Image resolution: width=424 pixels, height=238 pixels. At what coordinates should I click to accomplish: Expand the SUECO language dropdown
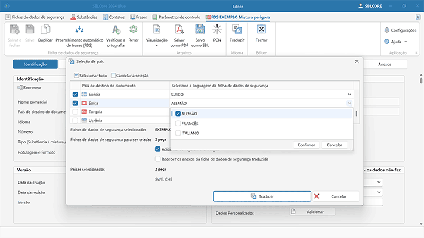[x=349, y=95]
